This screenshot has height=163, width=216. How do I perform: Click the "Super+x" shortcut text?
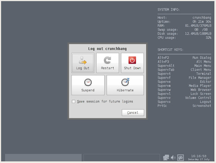pos(164,102)
